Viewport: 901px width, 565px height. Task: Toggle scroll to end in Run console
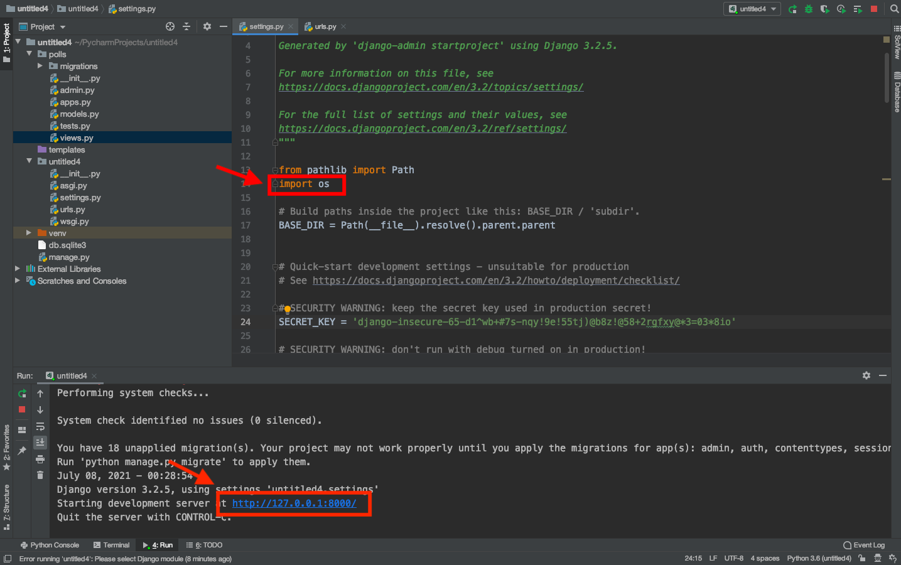click(x=40, y=443)
